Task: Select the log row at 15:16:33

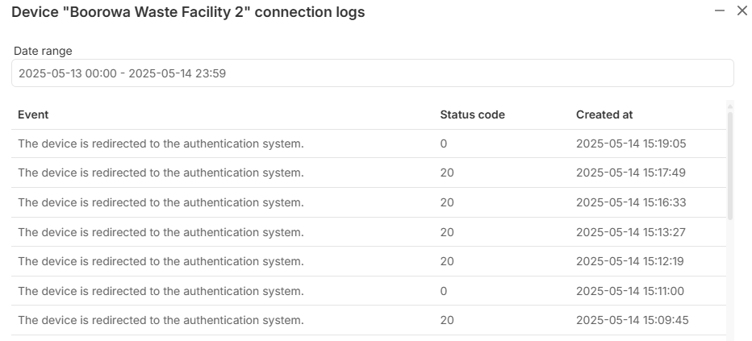Action: [x=369, y=202]
